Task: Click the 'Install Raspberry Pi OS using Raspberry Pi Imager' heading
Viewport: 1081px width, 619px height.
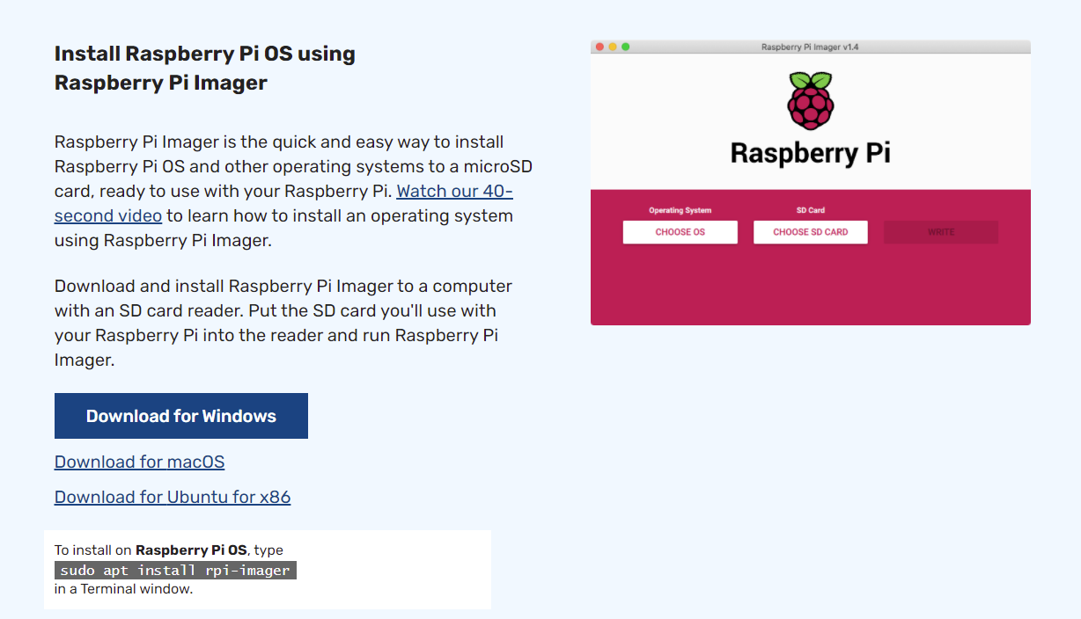Action: pos(205,68)
